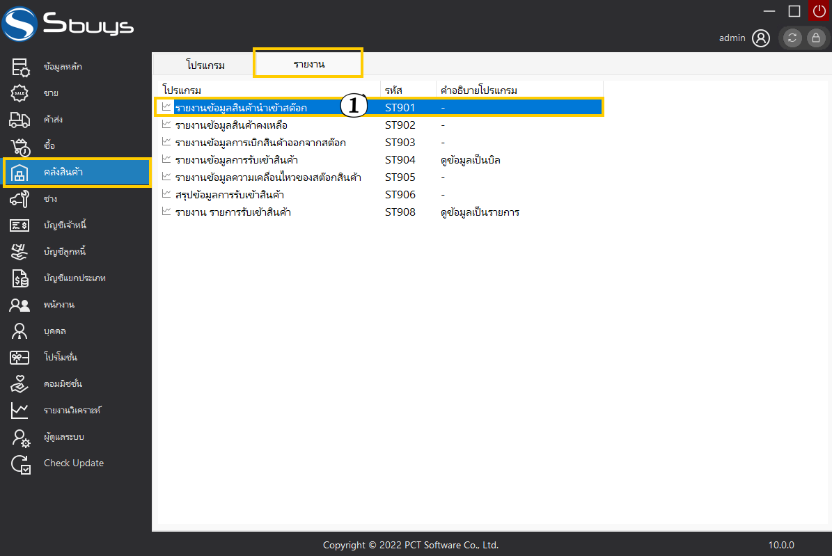Image resolution: width=832 pixels, height=556 pixels.
Task: Select the รายงาน tab
Action: 308,63
